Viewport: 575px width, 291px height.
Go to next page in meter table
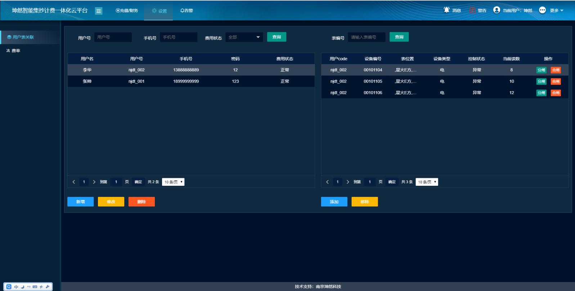(x=348, y=182)
